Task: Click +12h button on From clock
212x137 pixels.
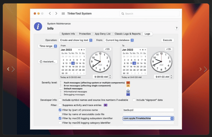Action: click(x=107, y=49)
